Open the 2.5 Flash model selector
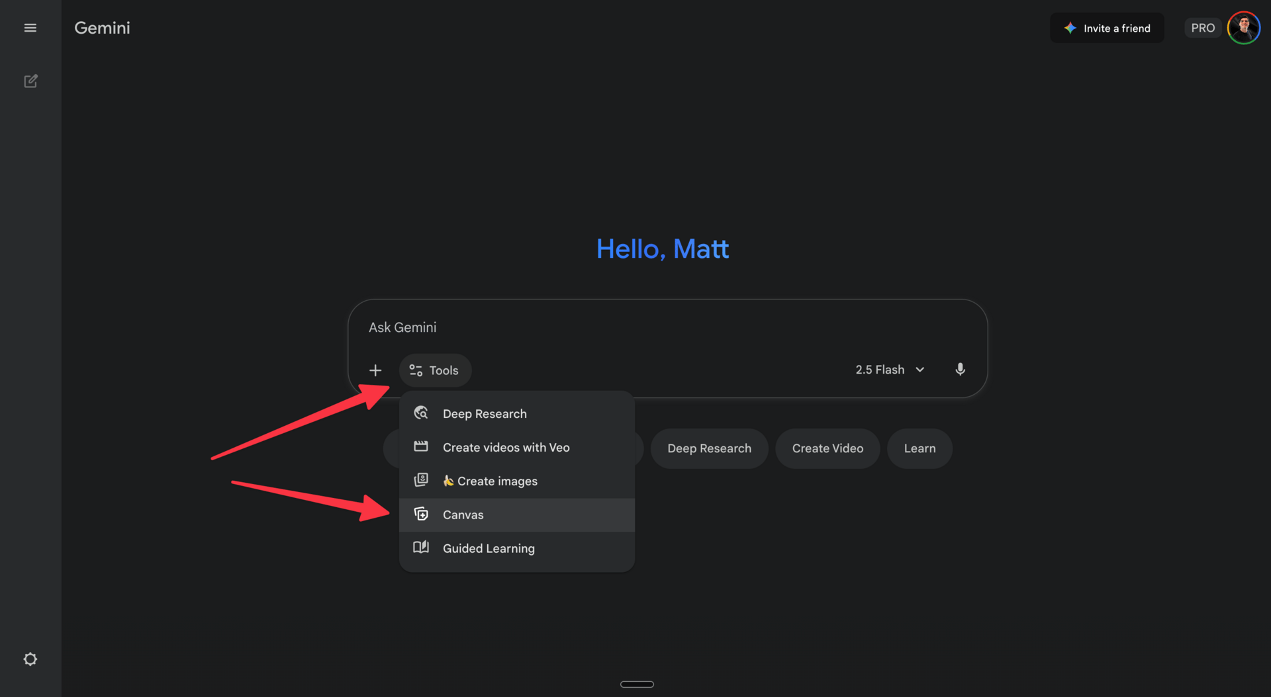1271x697 pixels. 890,370
